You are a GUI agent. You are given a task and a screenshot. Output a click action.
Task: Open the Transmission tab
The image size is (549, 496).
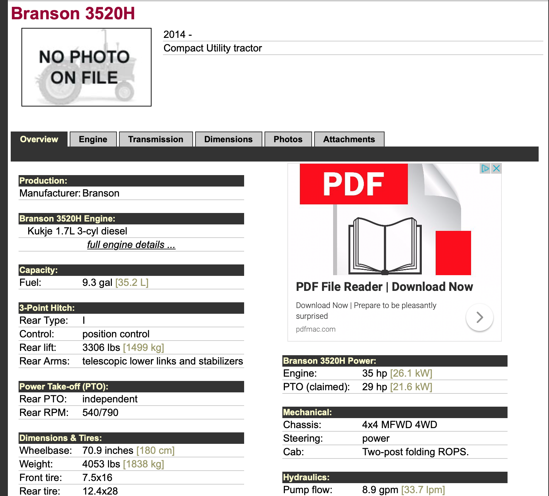coord(156,139)
